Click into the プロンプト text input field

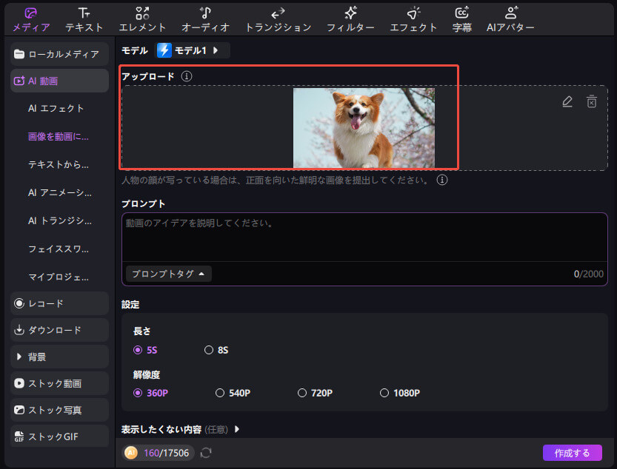363,237
